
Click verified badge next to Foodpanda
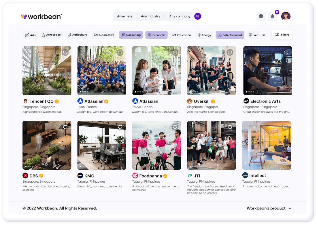(x=165, y=176)
